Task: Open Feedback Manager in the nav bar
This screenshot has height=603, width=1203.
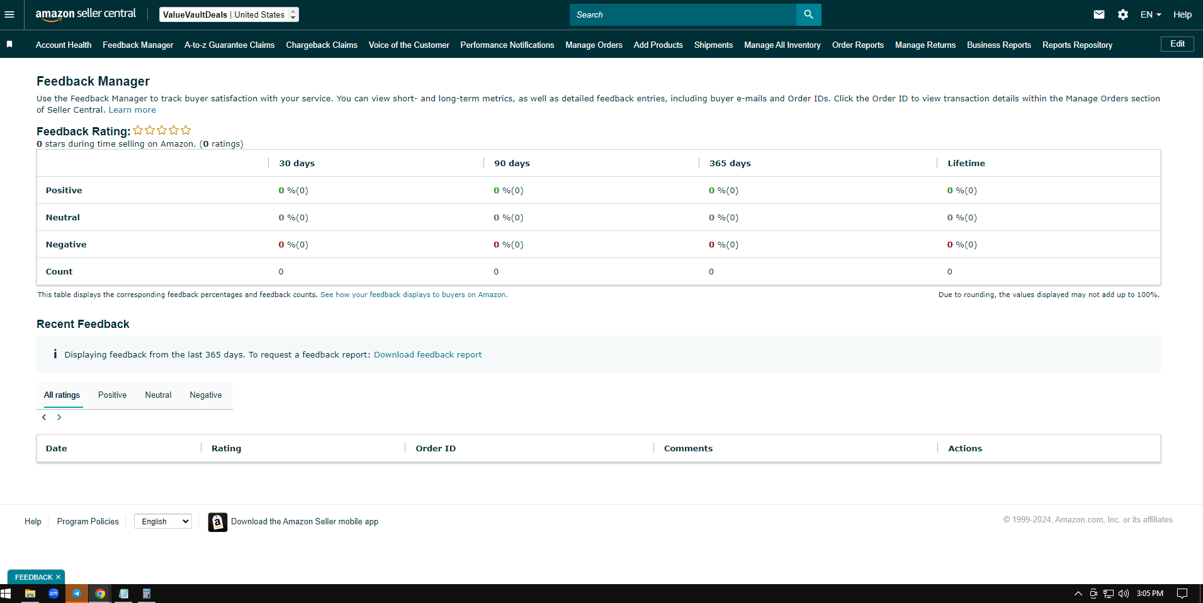Action: pyautogui.click(x=138, y=45)
